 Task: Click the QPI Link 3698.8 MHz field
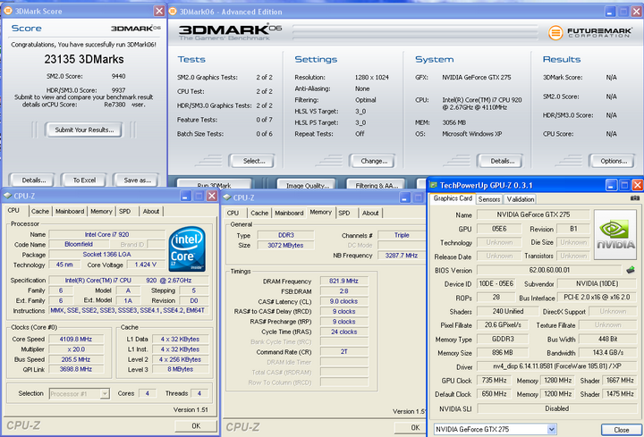[76, 369]
